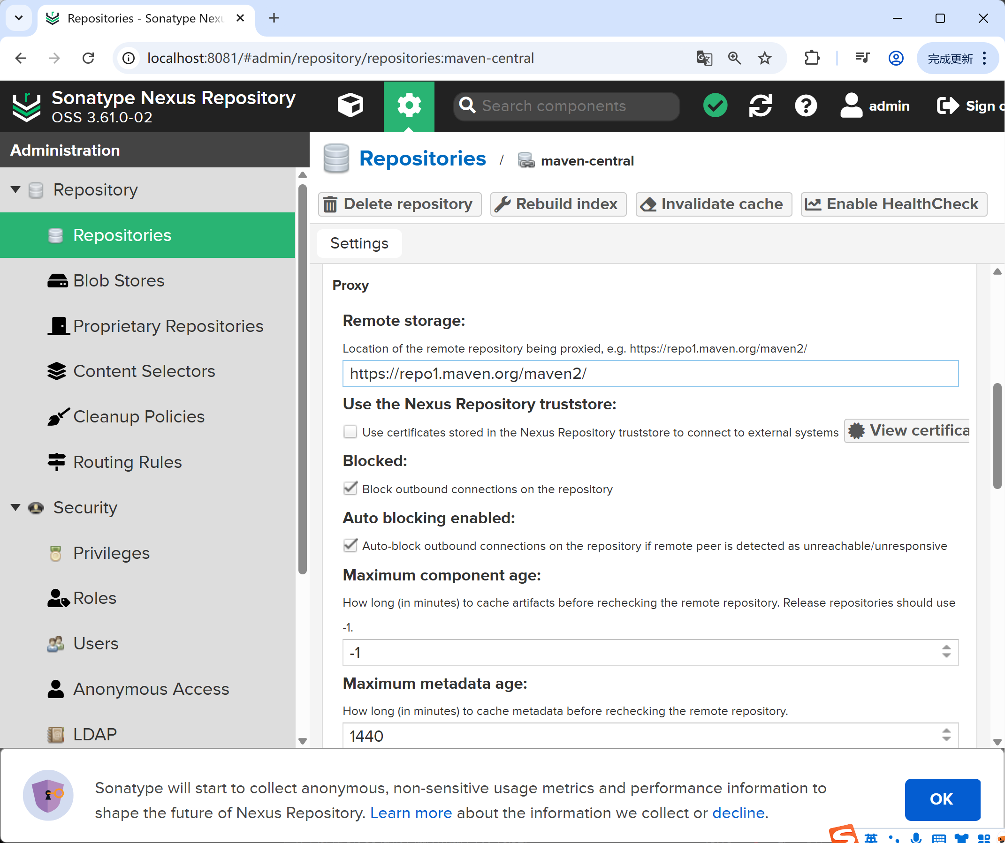The width and height of the screenshot is (1005, 843).
Task: Click the admin user account icon
Action: click(x=852, y=105)
